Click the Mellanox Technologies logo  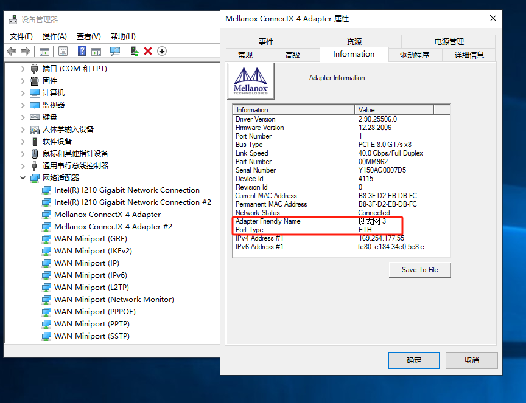pos(250,81)
